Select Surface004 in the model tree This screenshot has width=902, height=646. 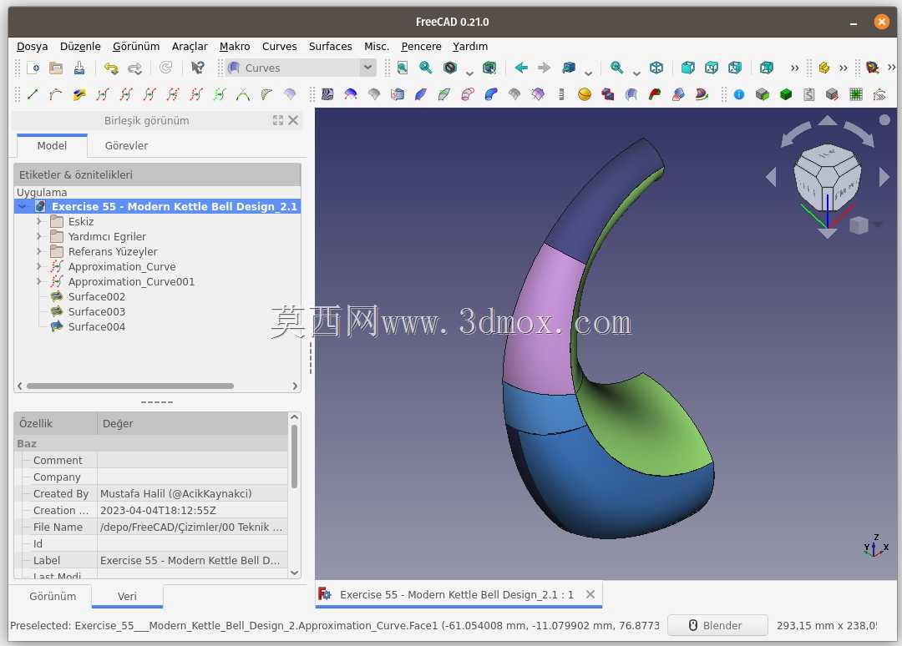(96, 326)
